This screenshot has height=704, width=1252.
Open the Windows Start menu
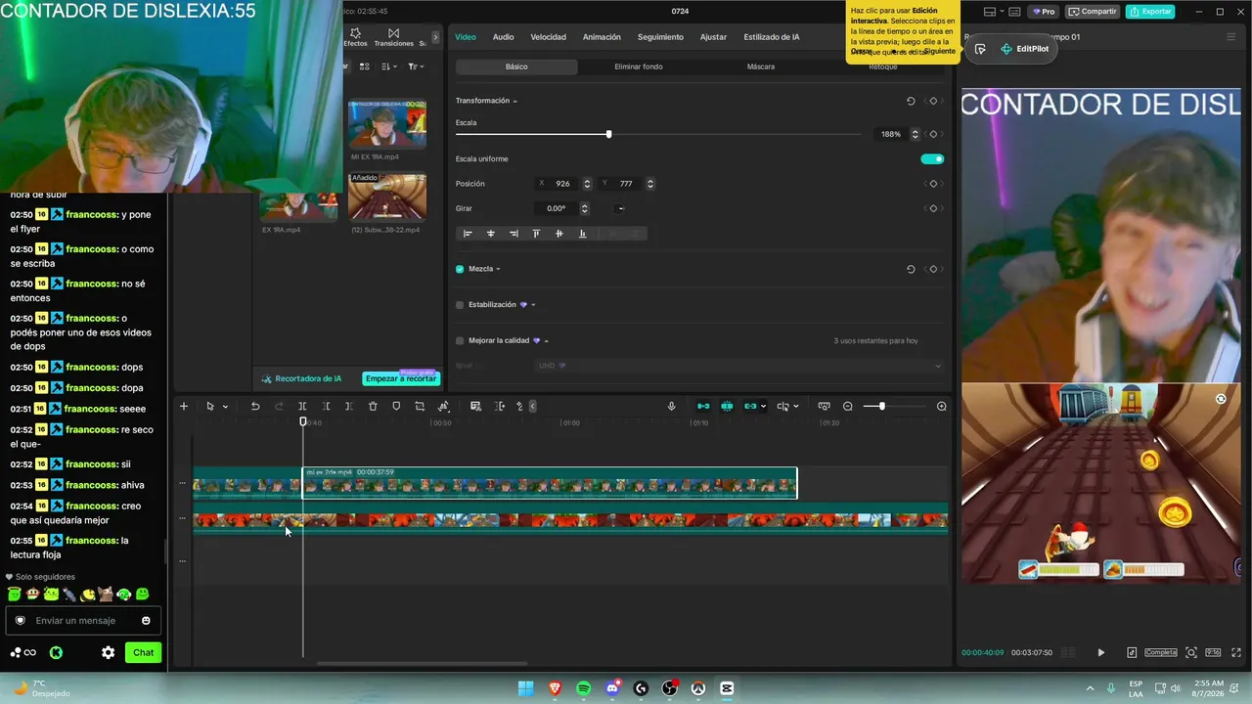[526, 688]
